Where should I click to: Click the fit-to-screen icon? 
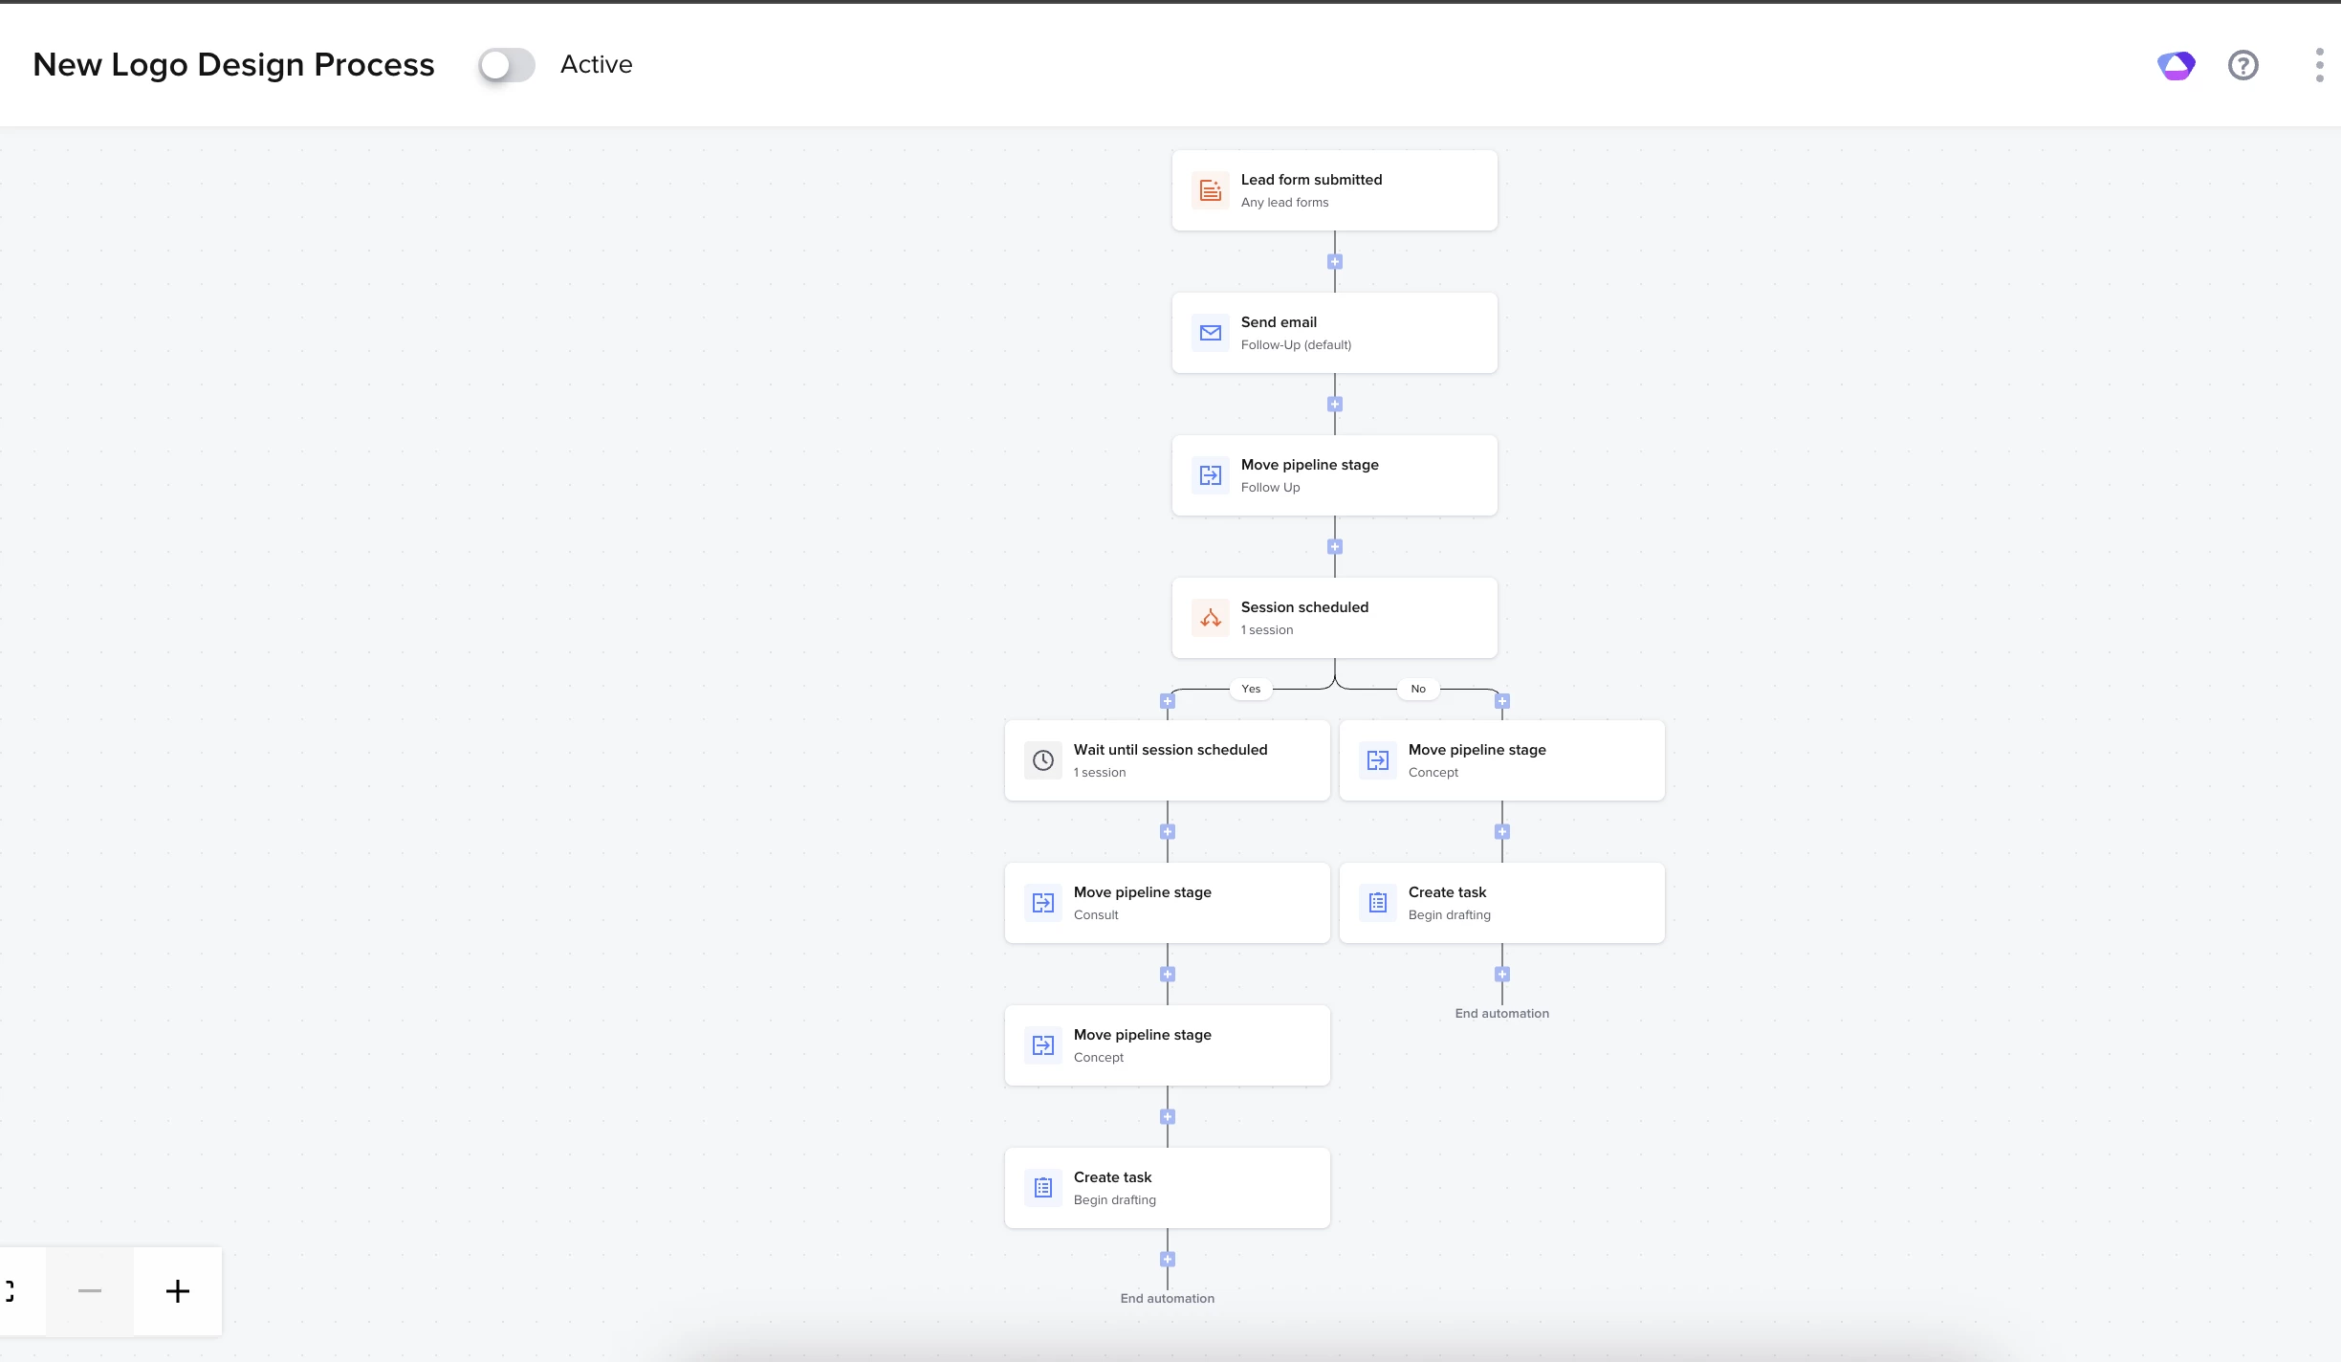pyautogui.click(x=11, y=1291)
